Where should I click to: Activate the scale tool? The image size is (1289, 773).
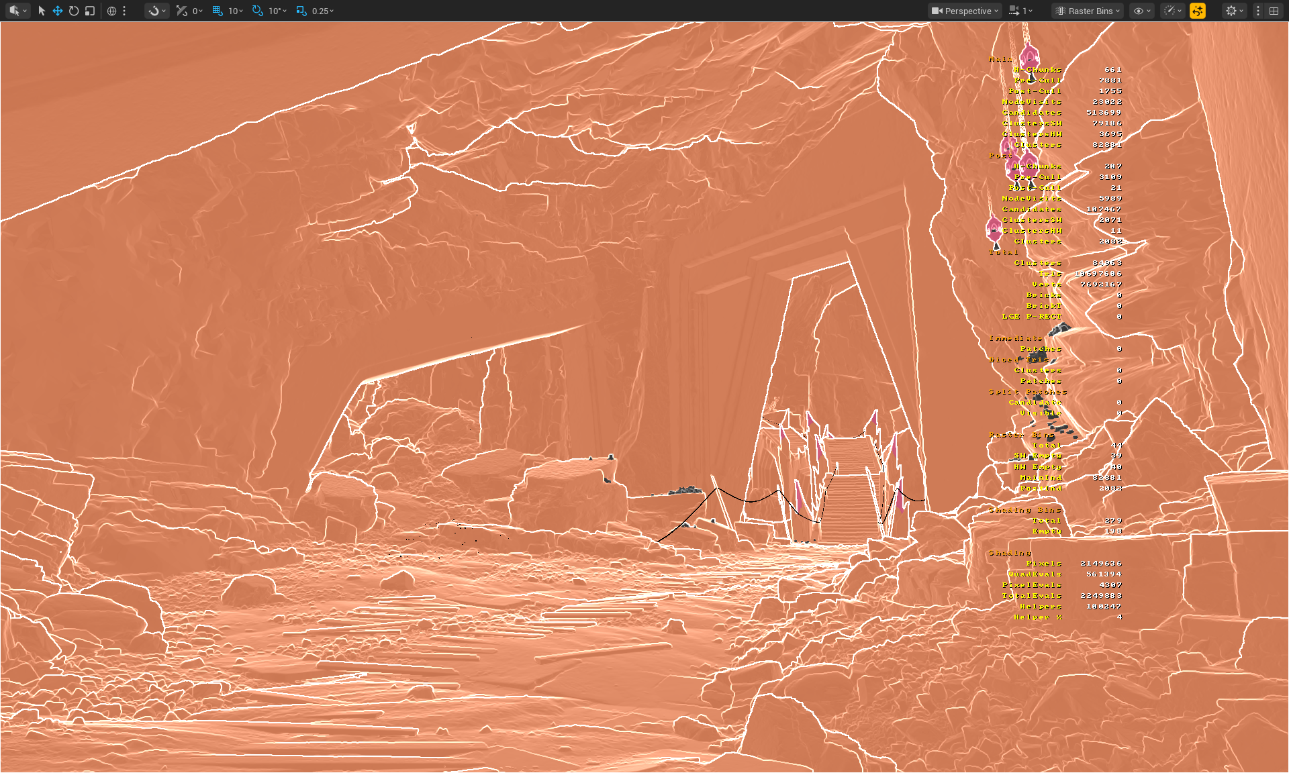pyautogui.click(x=90, y=11)
